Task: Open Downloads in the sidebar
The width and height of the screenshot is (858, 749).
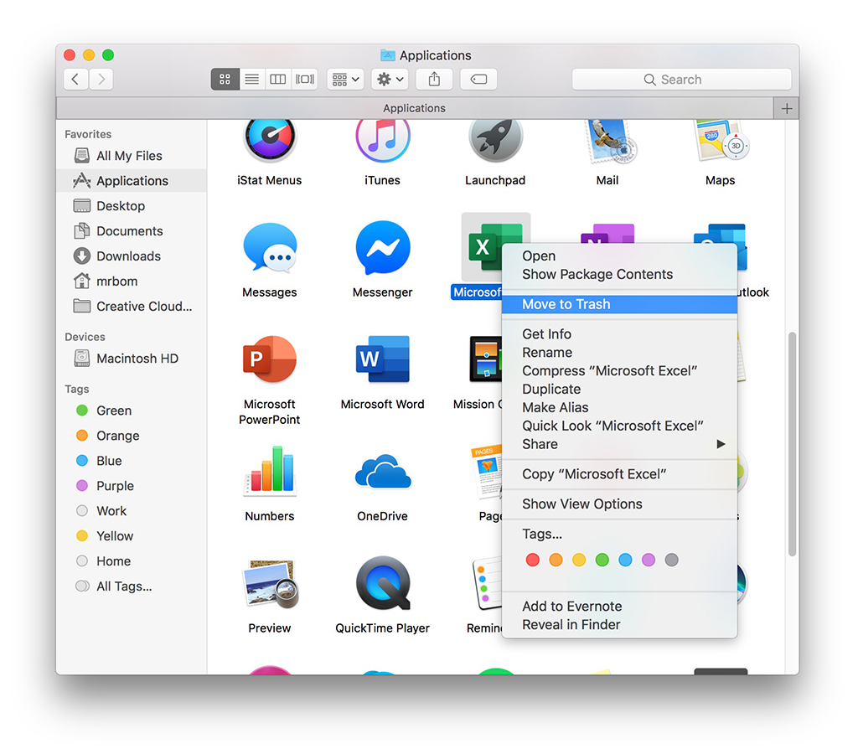Action: 132,256
